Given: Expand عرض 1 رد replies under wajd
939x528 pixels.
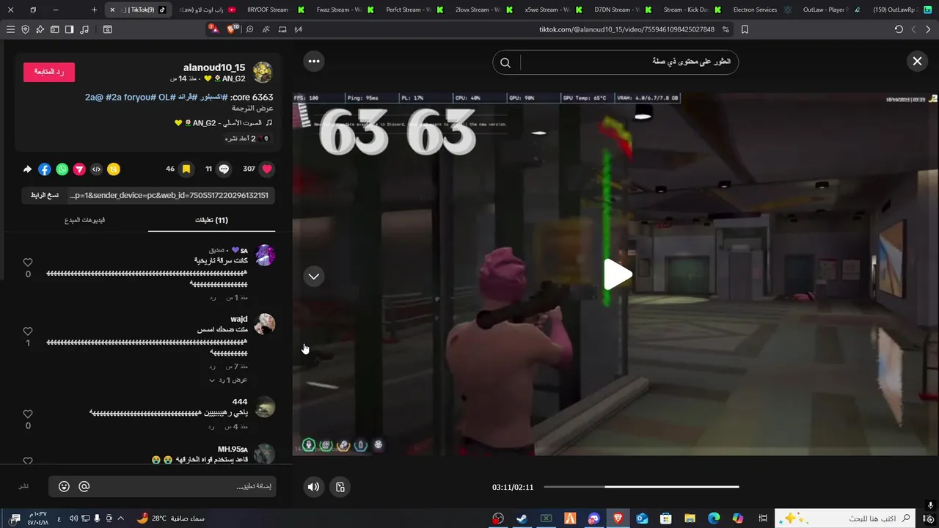Looking at the screenshot, I should 229,380.
